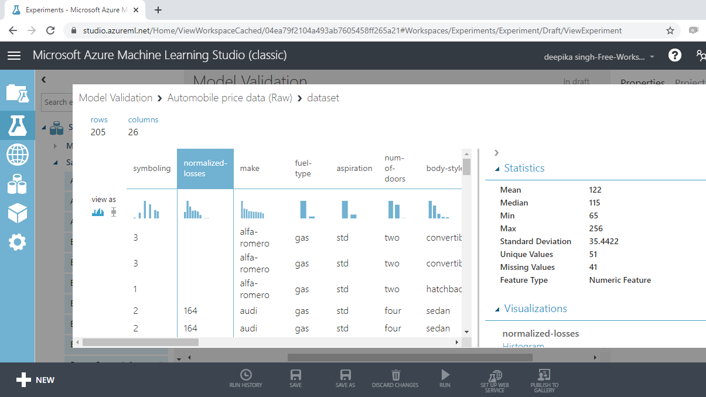This screenshot has width=706, height=397.
Task: Select the symboling column header
Action: point(152,169)
